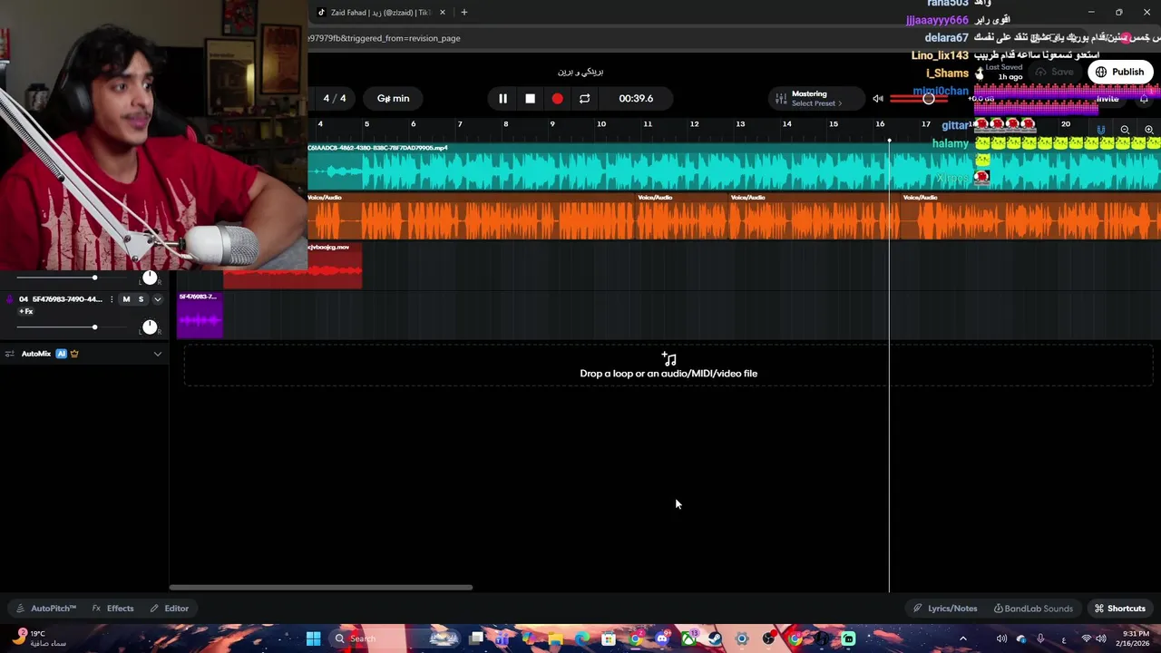Open Steam from the taskbar
The height and width of the screenshot is (653, 1161).
click(x=716, y=638)
